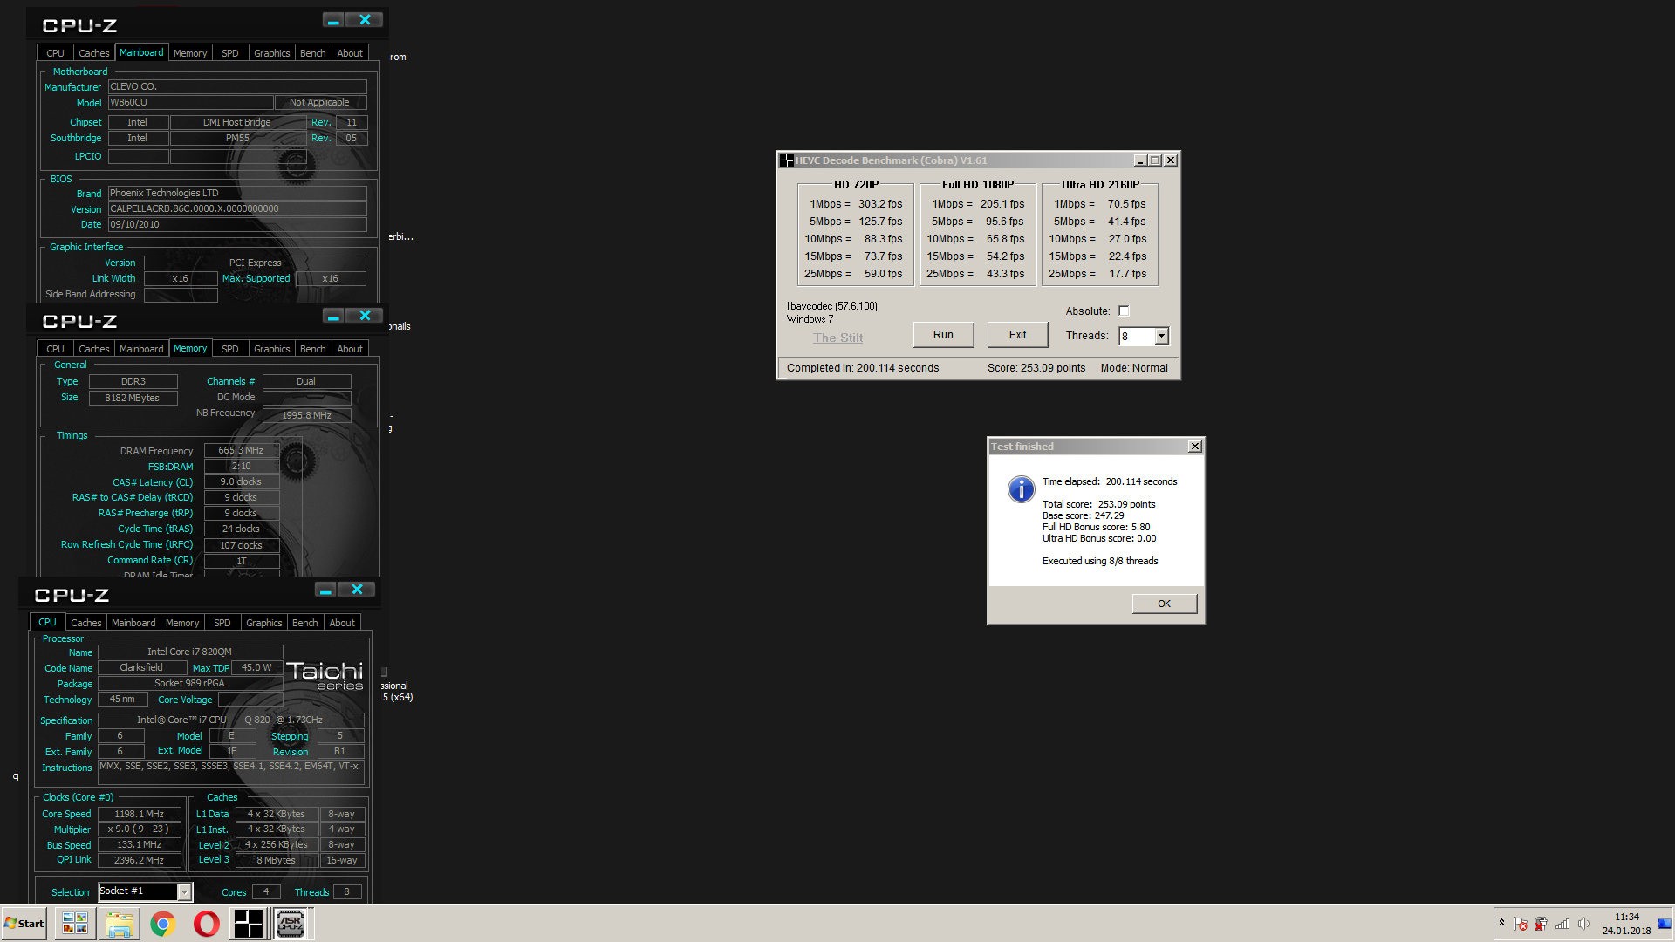
Task: Open the network signal tray icon
Action: 1562,924
